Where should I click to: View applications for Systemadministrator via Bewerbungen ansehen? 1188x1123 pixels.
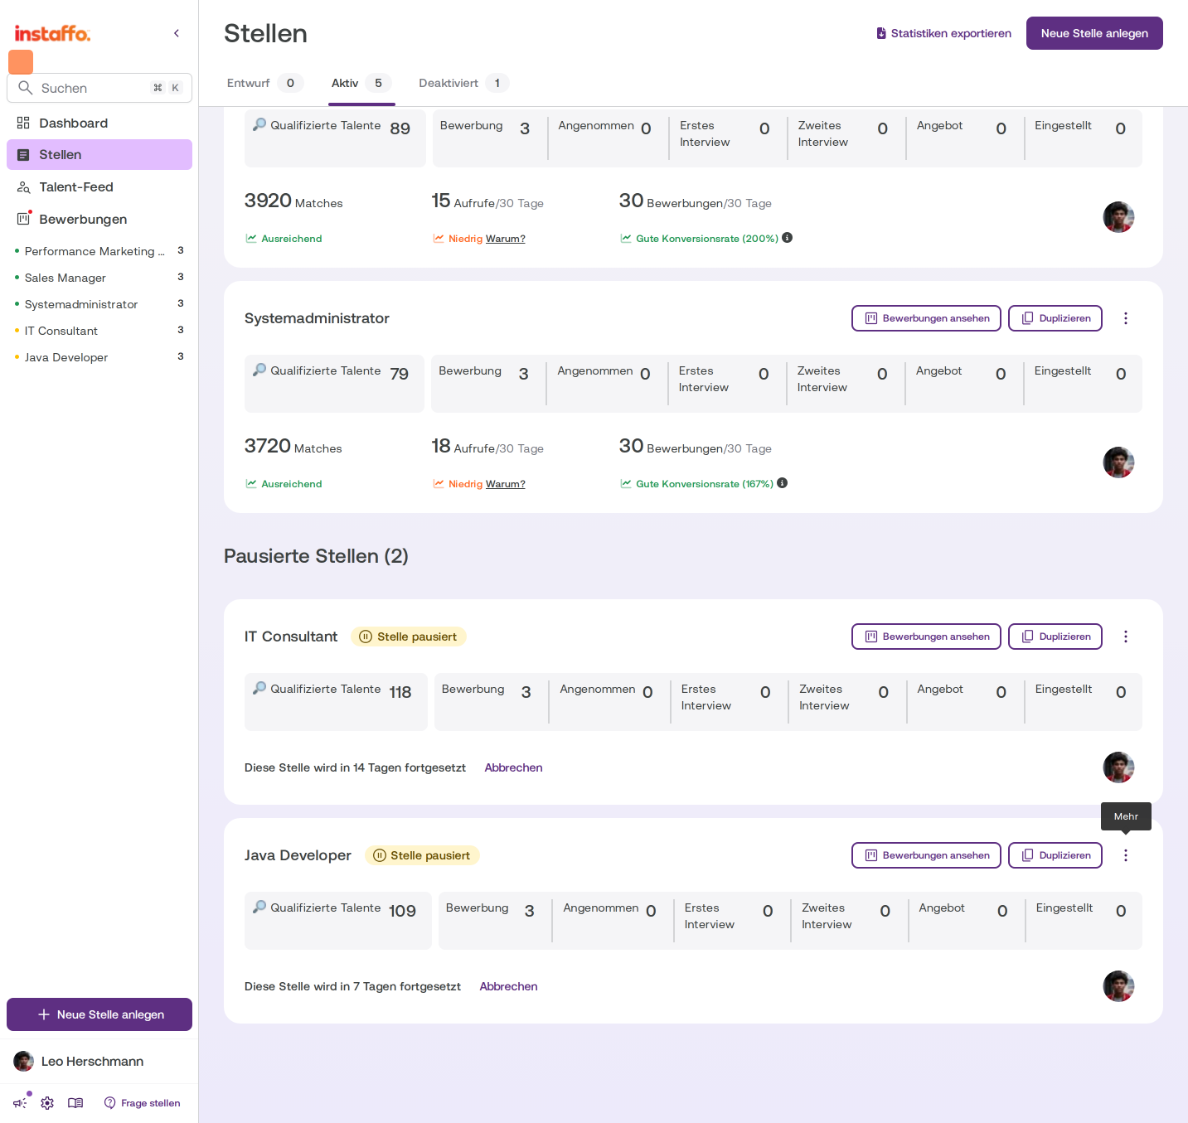coord(926,318)
